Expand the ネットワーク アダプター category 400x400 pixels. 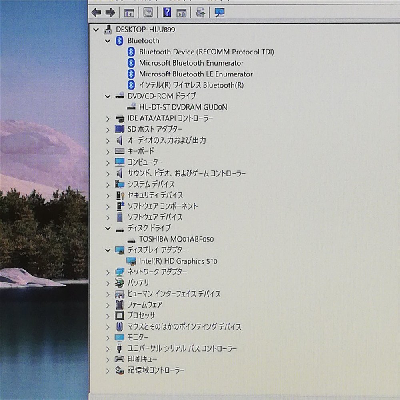108,272
